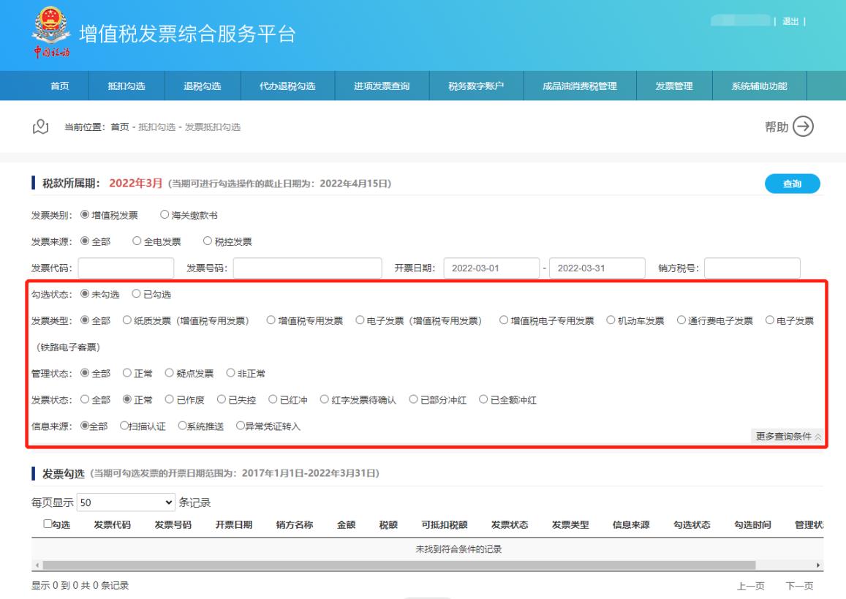Choose 海关缴款书 invoice category
The width and height of the screenshot is (846, 599).
tap(165, 215)
